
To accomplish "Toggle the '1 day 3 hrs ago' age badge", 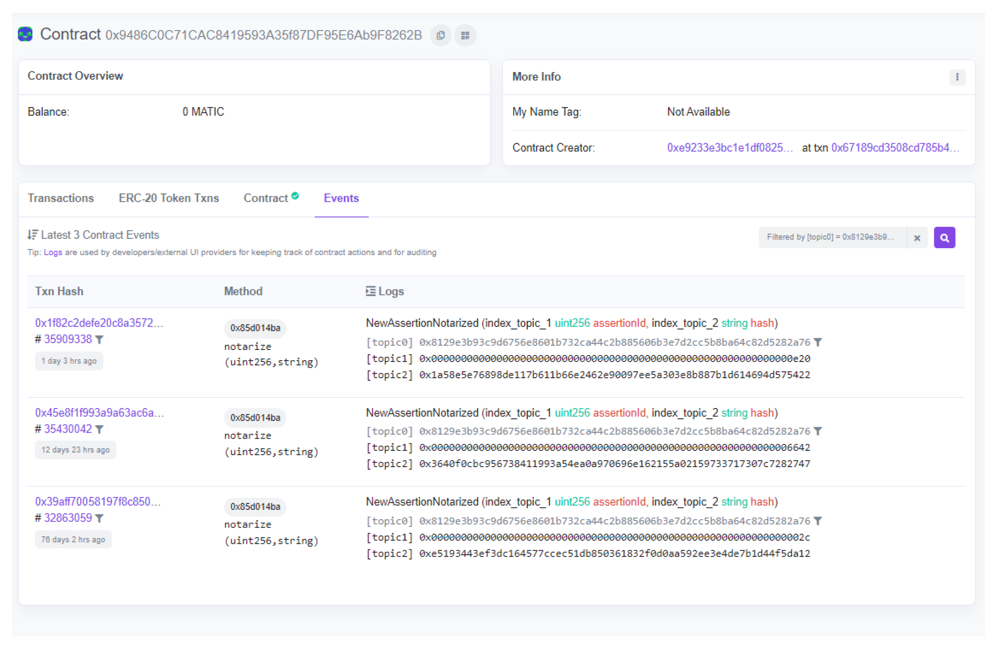I will (69, 361).
